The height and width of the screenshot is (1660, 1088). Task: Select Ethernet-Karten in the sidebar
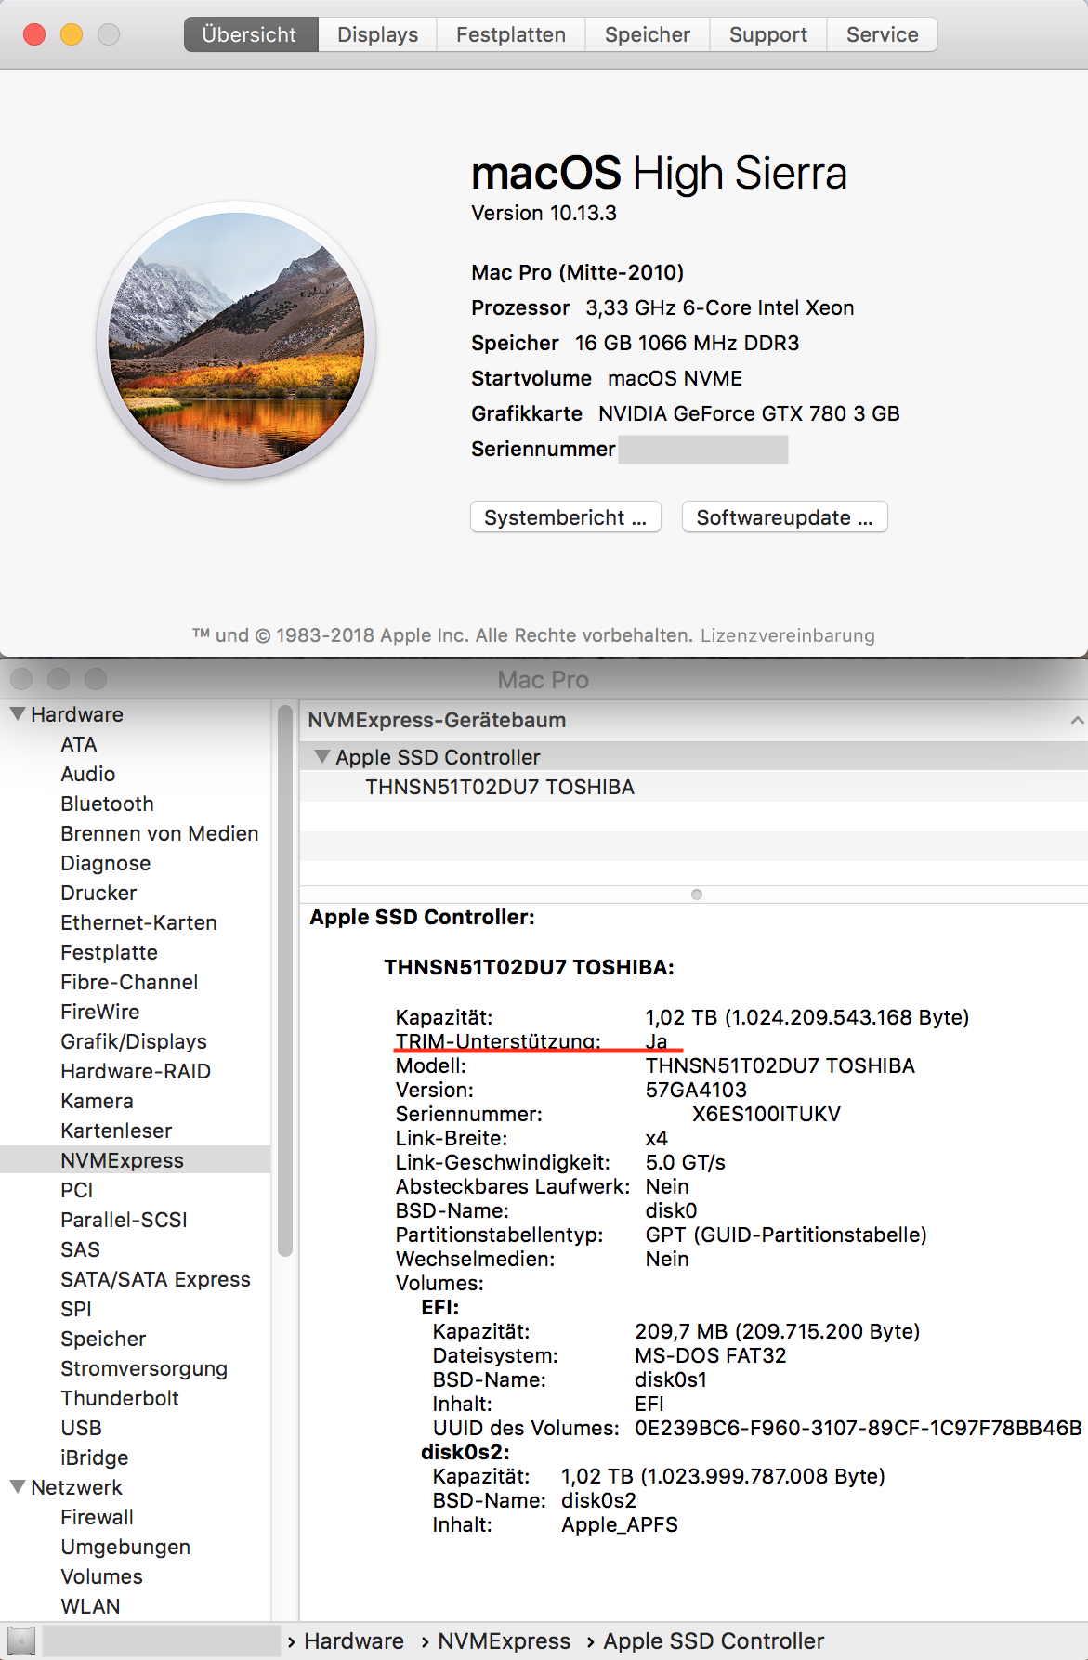tap(138, 922)
